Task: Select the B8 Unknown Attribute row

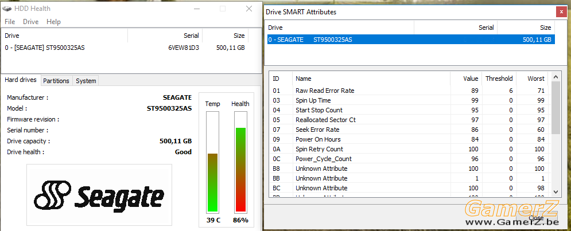Action: pos(410,169)
